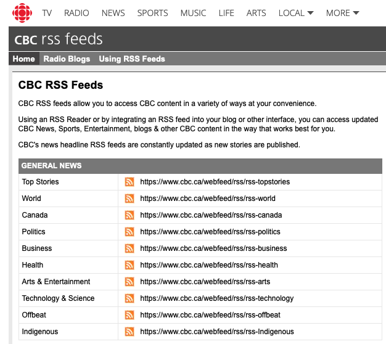Viewport: 386px width, 344px height.
Task: Expand the LOCAL dropdown menu
Action: pyautogui.click(x=296, y=13)
